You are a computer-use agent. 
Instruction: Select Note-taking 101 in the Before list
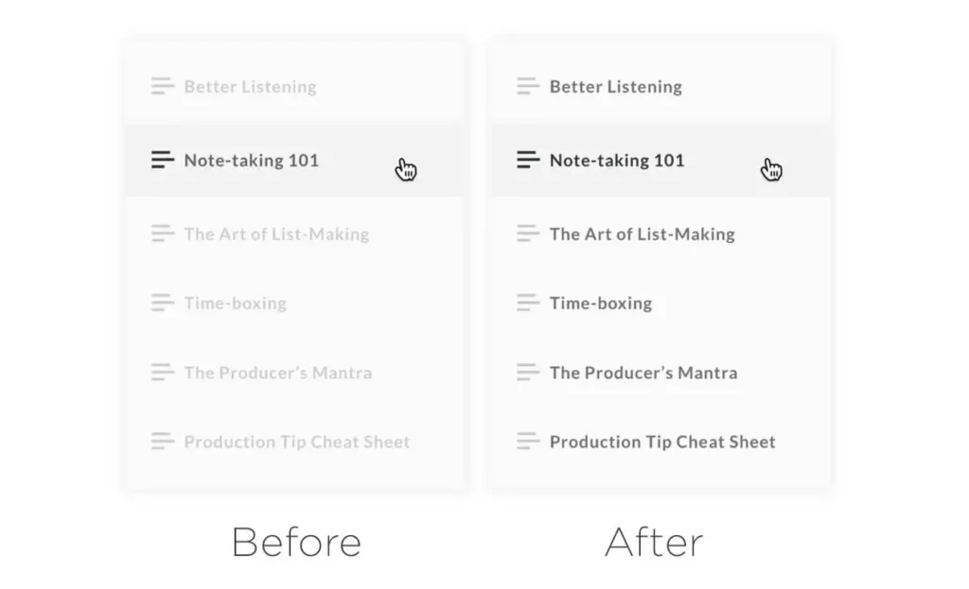click(x=251, y=161)
